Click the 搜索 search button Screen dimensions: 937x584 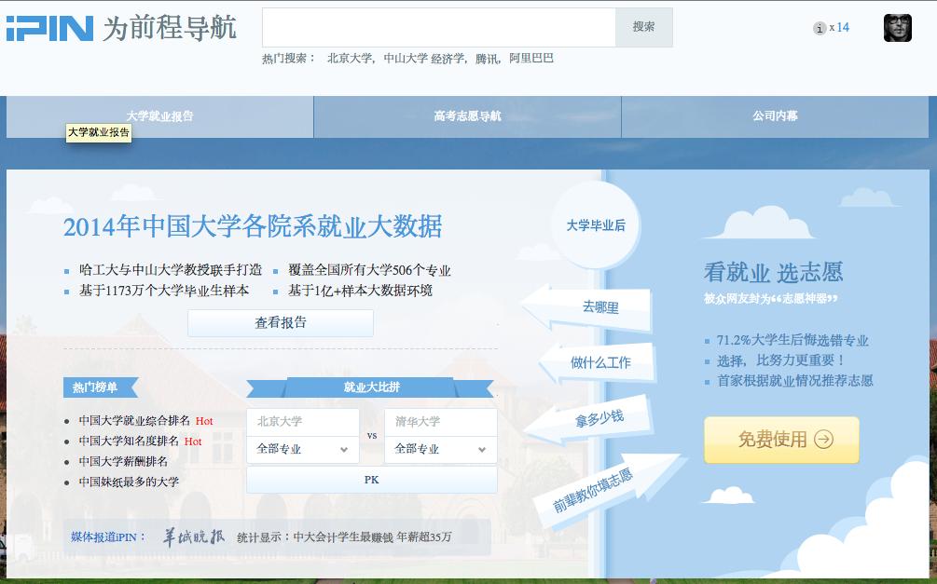pos(643,27)
